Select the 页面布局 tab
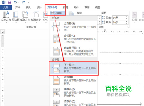Viewport: 144px width, 106px height. [52, 8]
